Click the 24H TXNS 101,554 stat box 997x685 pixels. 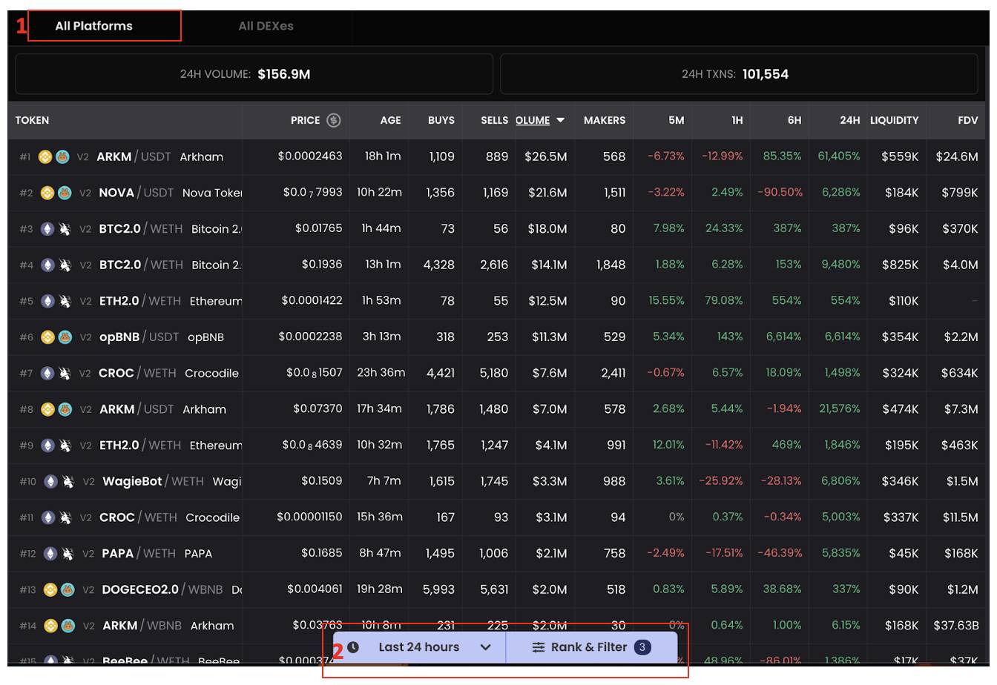point(739,74)
